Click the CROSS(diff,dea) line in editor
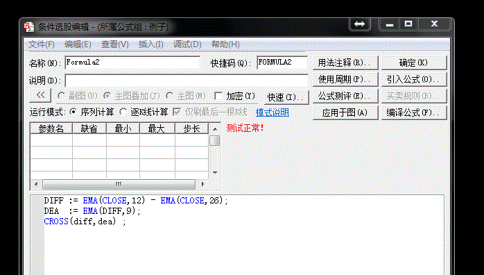The height and width of the screenshot is (275, 484). coord(85,222)
